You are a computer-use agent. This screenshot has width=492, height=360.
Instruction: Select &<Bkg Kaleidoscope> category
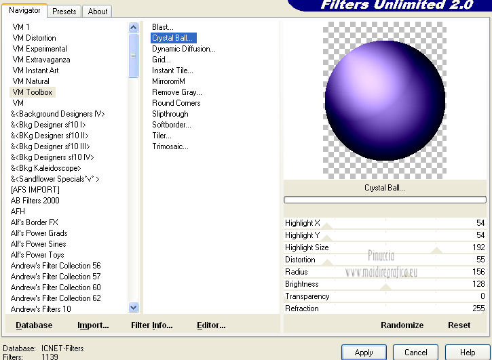click(x=46, y=168)
